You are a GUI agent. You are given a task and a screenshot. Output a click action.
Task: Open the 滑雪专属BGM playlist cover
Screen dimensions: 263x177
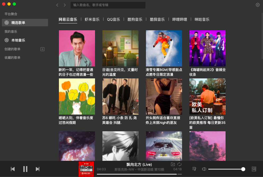[x=164, y=48]
